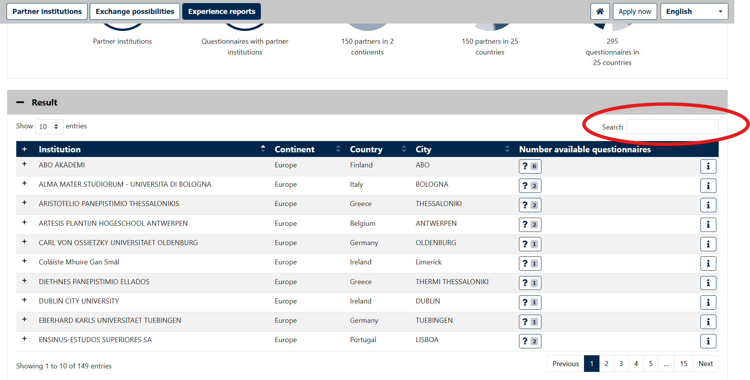
Task: Click the Apply now button
Action: 635,12
